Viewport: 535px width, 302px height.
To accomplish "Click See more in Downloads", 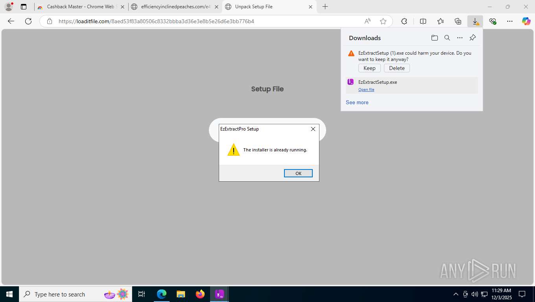I will 357,102.
